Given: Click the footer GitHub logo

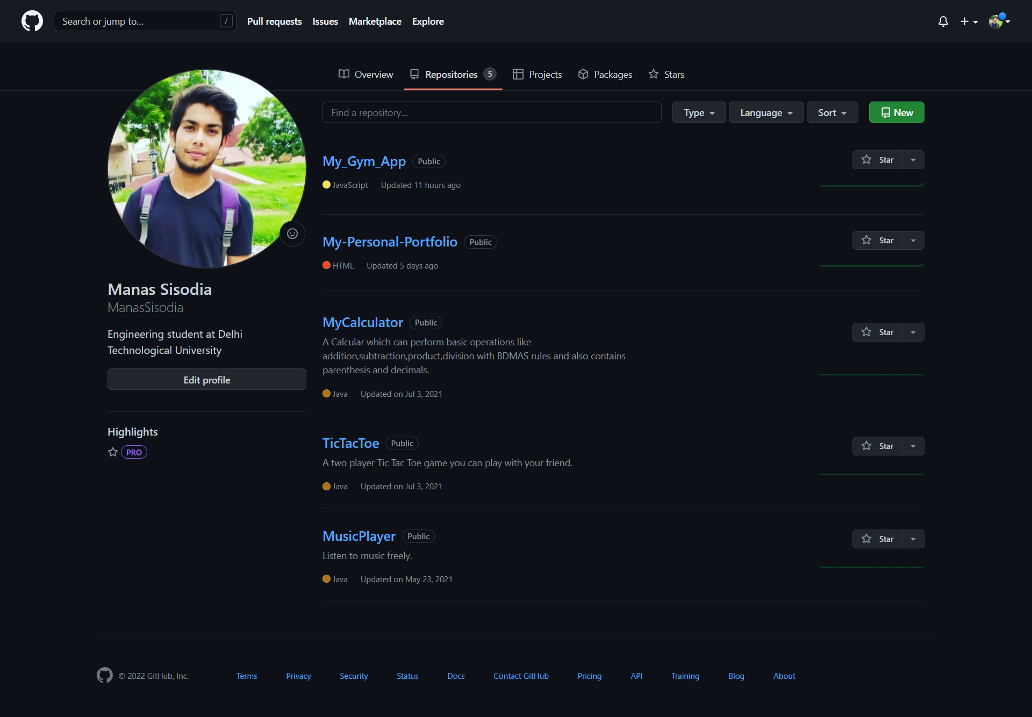Looking at the screenshot, I should click(105, 675).
